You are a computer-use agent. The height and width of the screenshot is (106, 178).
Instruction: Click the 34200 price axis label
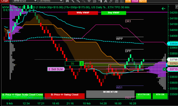click(173, 13)
